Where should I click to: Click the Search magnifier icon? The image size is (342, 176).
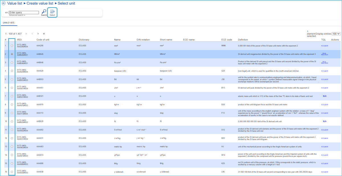[x=44, y=12]
